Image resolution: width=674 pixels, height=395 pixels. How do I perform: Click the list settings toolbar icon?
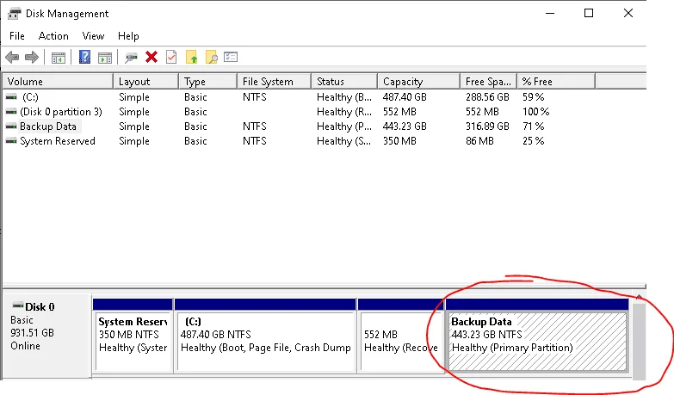tap(231, 57)
